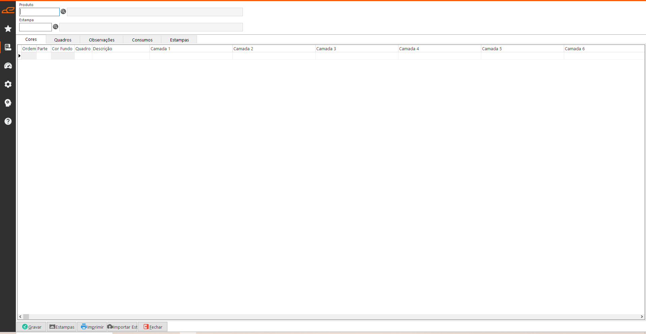Screen dimensions: 646x334
Task: Click the Produto search magnifier icon
Action: tap(63, 12)
